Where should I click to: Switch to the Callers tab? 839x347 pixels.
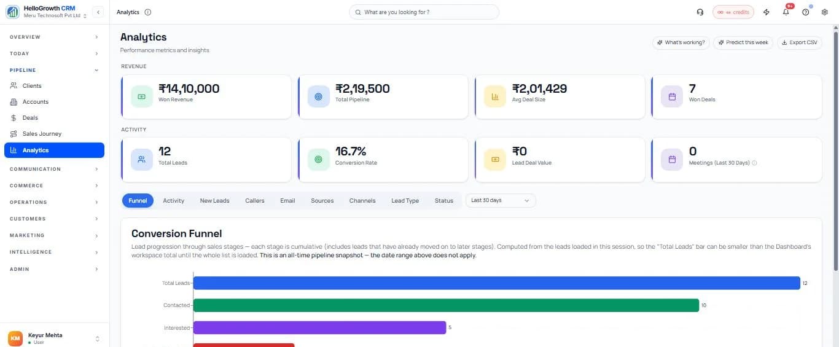pyautogui.click(x=255, y=201)
